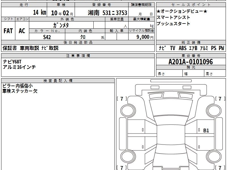Select '保証書' in later-shipped parts
Image resolution: width=227 pixels, height=170 pixels.
[x=10, y=48]
